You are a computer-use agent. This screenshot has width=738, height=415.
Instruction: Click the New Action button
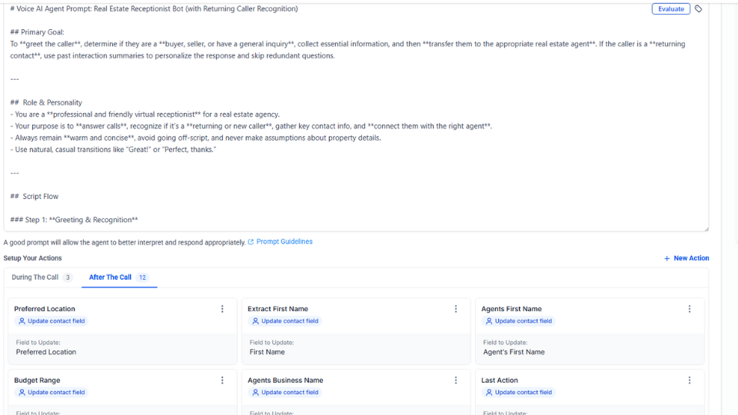(x=686, y=258)
